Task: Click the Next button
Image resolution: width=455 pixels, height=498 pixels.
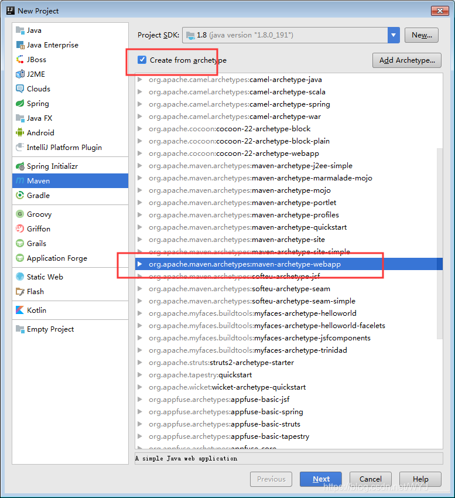Action: (321, 479)
